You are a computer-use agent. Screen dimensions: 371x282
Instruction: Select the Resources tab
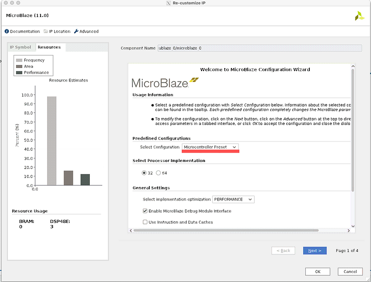[49, 47]
